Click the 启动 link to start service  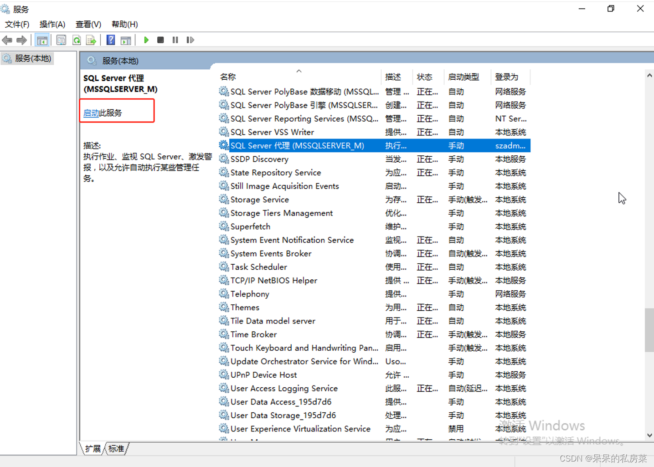[x=91, y=113]
